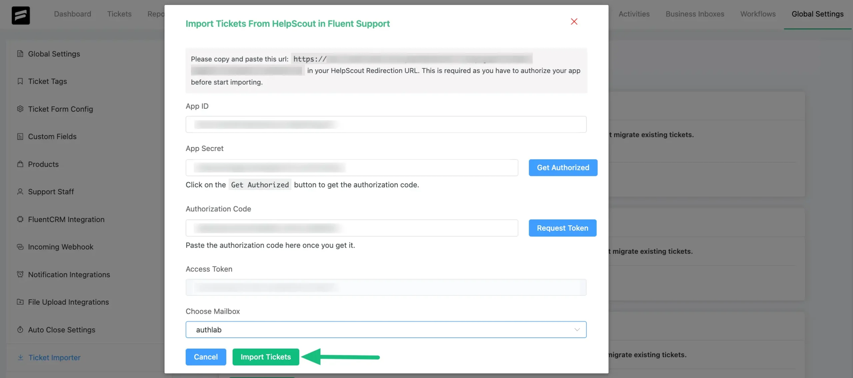The width and height of the screenshot is (853, 378).
Task: Open File Upload Integrations settings
Action: (x=68, y=302)
